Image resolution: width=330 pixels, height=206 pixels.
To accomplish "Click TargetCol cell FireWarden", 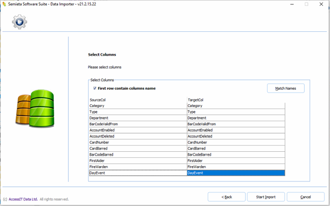I will coord(236,167).
